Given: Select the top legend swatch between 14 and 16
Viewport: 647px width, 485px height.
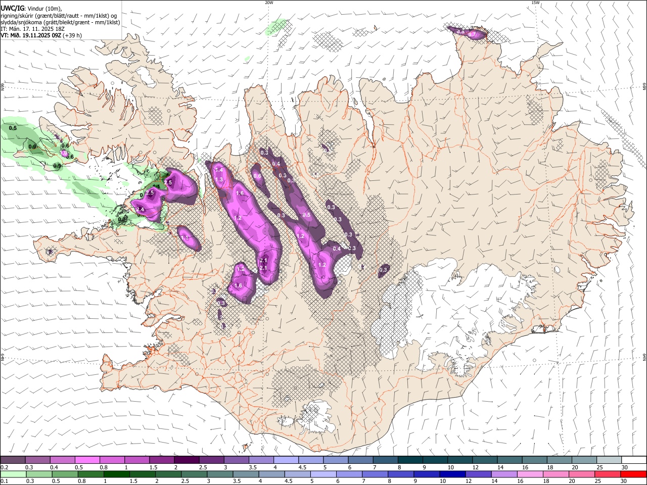Looking at the screenshot, I should point(510,460).
